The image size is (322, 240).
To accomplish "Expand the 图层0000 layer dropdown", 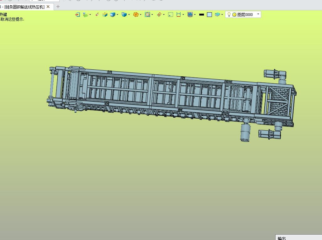I will click(258, 14).
